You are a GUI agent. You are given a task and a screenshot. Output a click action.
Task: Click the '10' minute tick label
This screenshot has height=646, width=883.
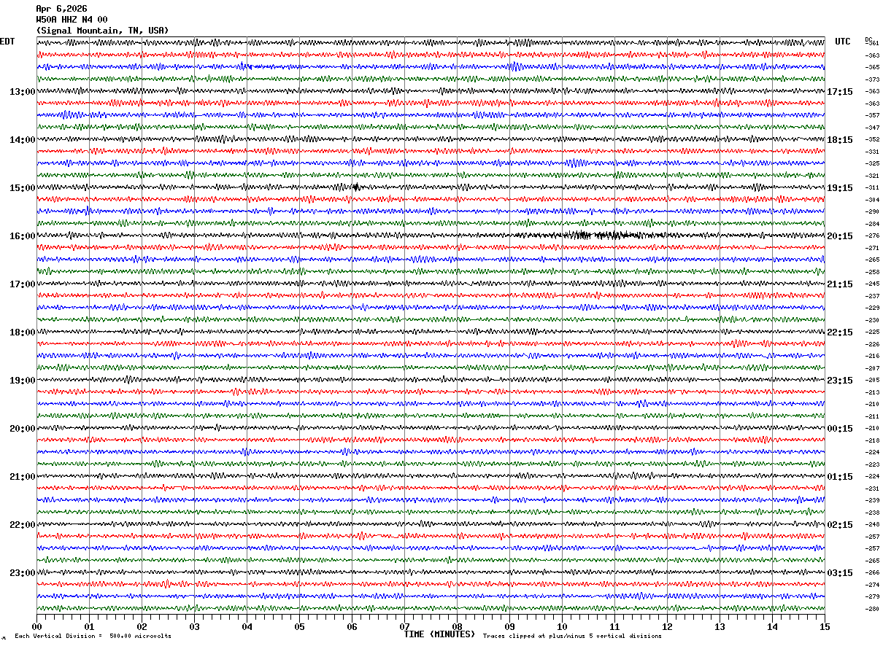pyautogui.click(x=562, y=626)
